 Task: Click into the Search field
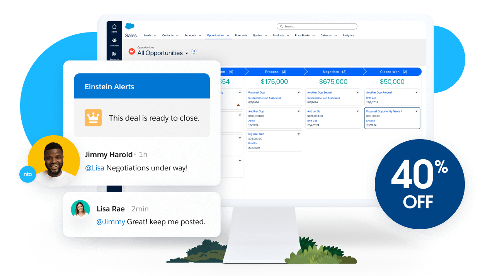[317, 27]
